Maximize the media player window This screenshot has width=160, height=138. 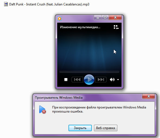coord(105,18)
